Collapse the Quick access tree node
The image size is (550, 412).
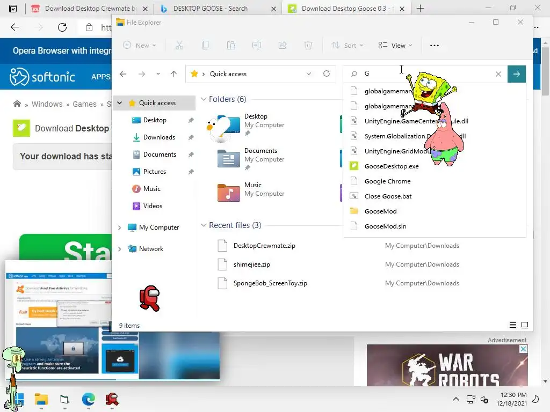pyautogui.click(x=120, y=102)
